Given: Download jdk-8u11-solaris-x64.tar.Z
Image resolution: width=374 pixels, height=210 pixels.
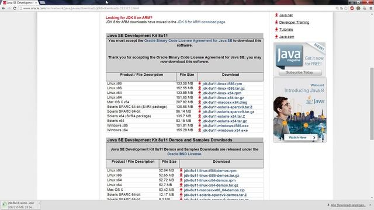Looking at the screenshot, I should click(224, 117).
